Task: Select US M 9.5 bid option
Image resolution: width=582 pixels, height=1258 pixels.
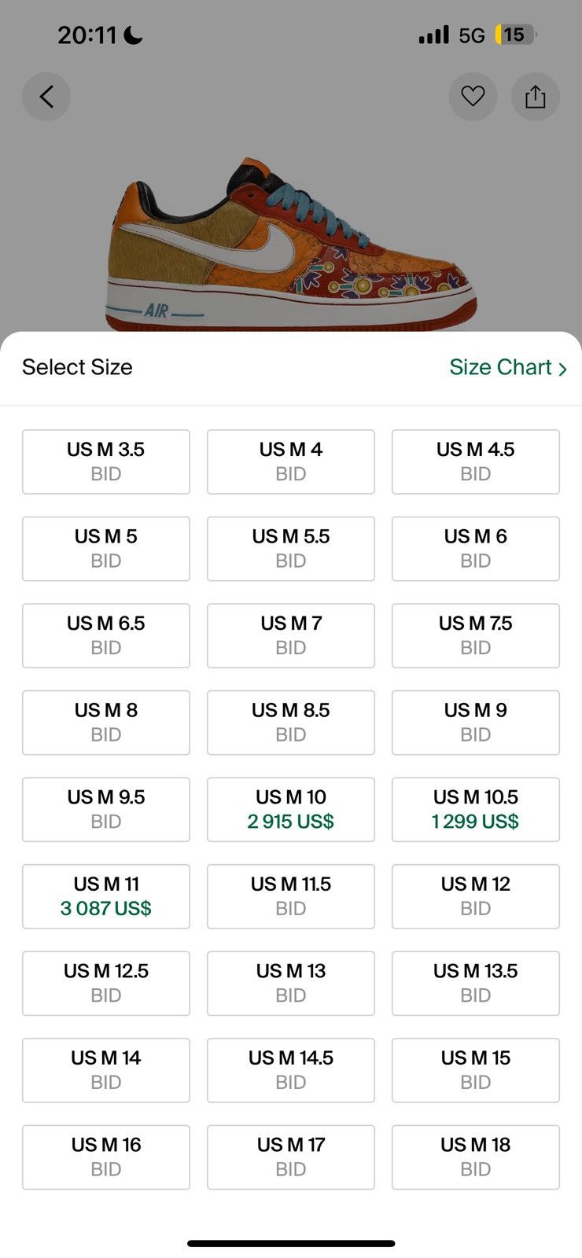Action: click(x=106, y=809)
